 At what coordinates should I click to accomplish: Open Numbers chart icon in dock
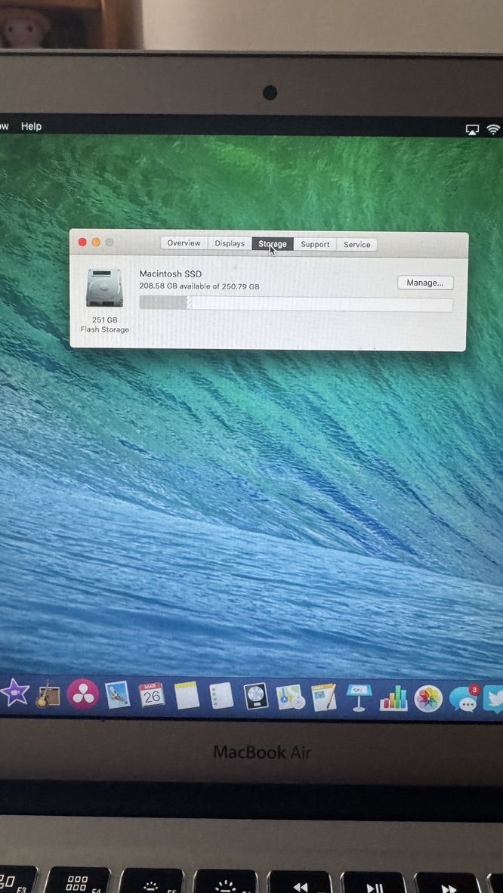pos(393,698)
